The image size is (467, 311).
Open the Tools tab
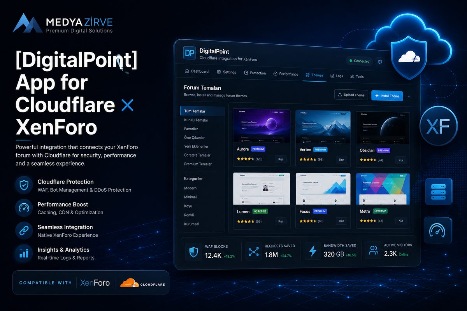357,77
